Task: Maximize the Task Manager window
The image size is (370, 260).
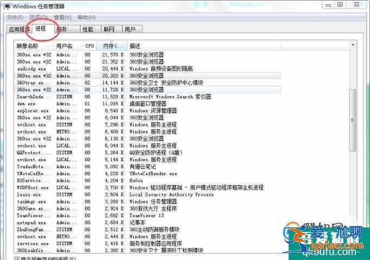Action: coord(340,5)
